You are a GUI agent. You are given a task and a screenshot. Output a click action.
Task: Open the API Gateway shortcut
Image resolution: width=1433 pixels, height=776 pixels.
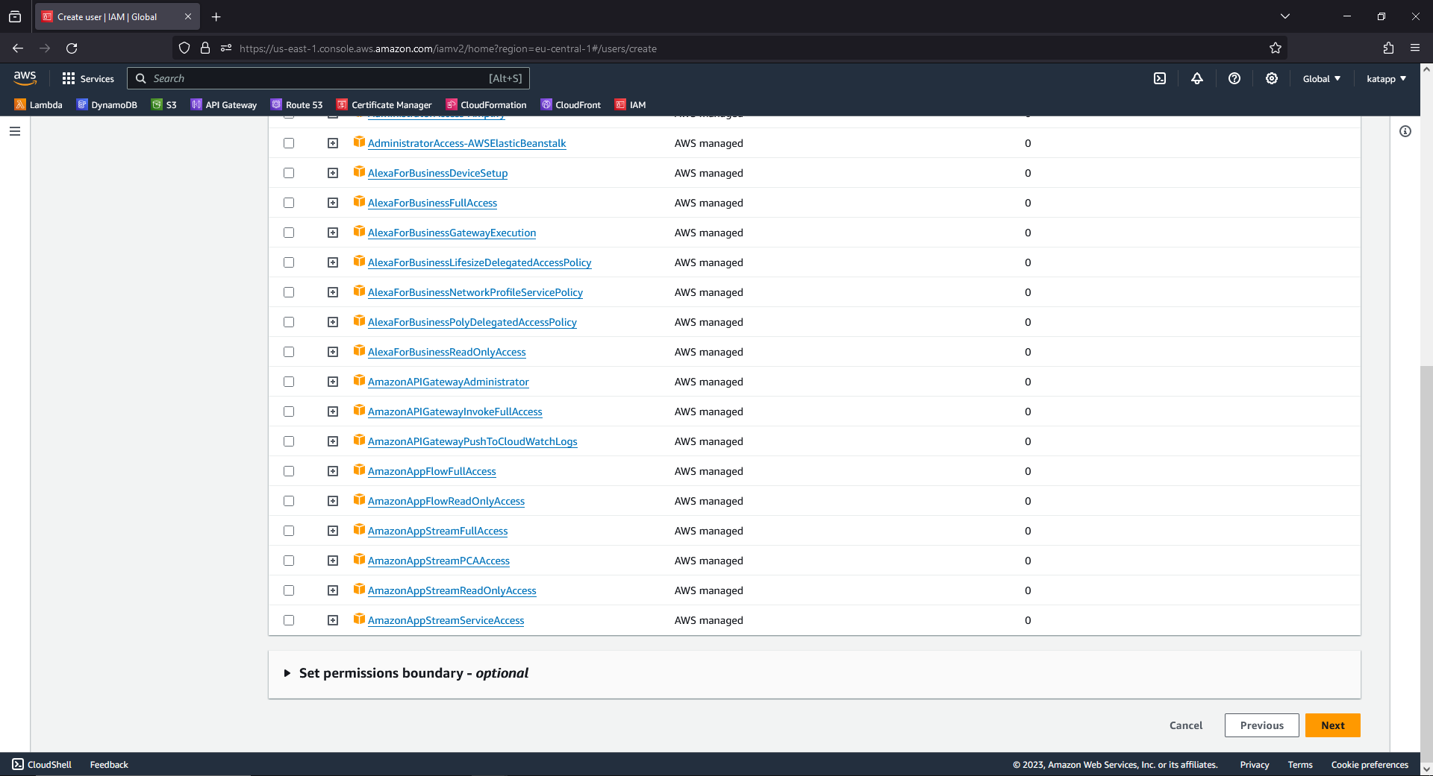224,104
